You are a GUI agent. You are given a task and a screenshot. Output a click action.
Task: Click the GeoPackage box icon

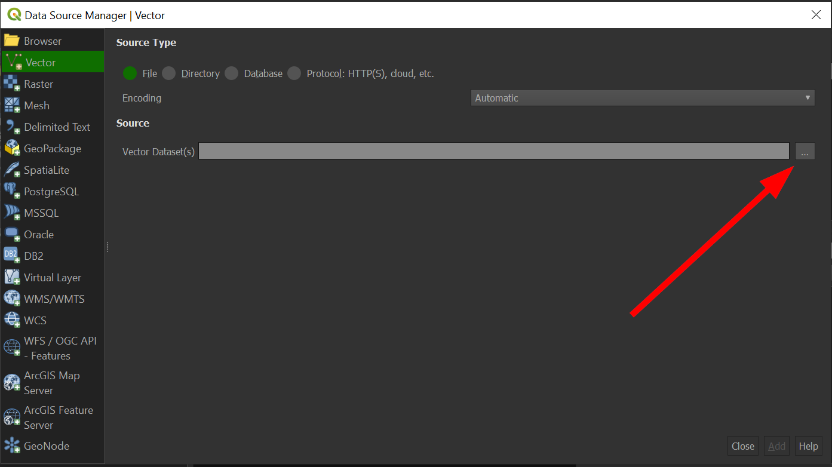[x=12, y=148]
